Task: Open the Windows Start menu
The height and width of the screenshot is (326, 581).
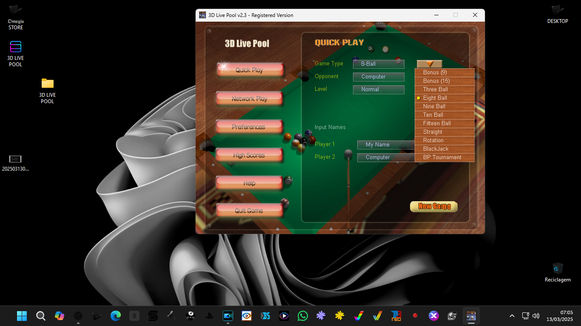Action: pyautogui.click(x=22, y=316)
